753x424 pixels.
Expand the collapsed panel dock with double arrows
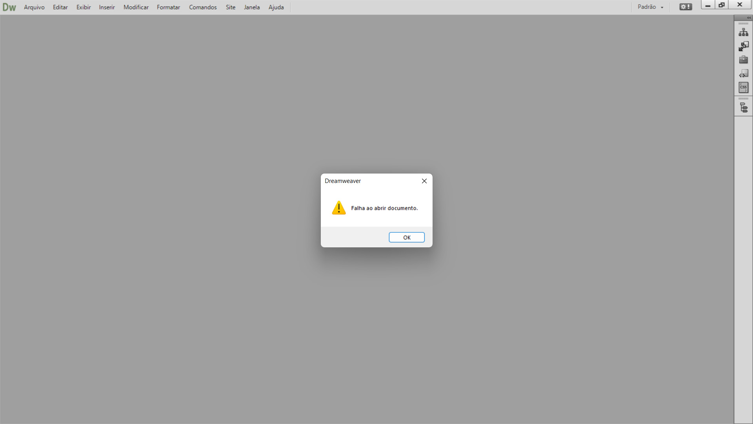(749, 18)
